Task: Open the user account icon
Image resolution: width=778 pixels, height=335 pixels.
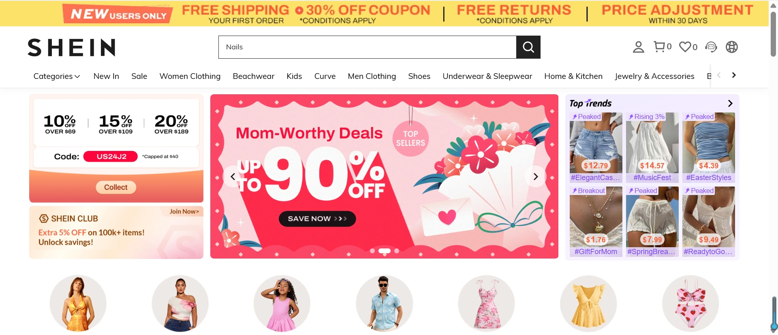Action: pyautogui.click(x=638, y=47)
